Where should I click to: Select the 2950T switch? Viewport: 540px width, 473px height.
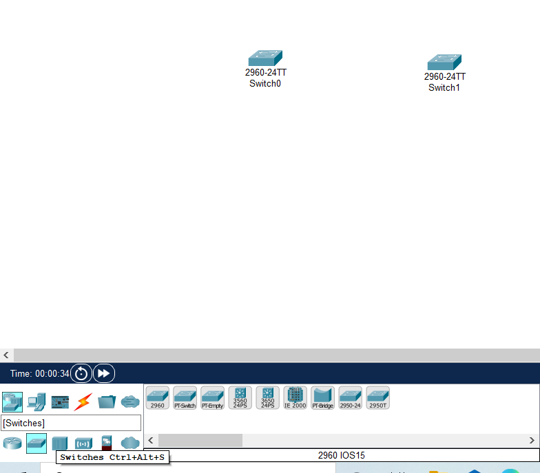pos(377,397)
